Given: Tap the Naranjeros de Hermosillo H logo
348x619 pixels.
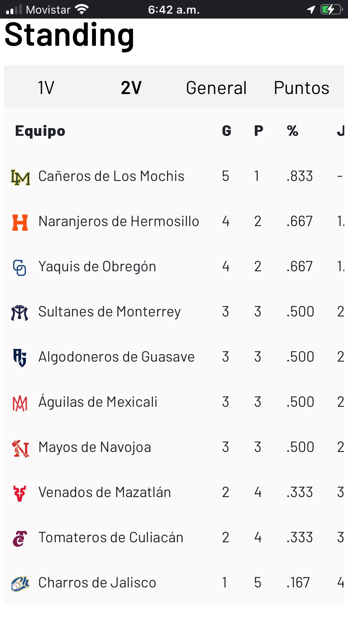Looking at the screenshot, I should (20, 222).
